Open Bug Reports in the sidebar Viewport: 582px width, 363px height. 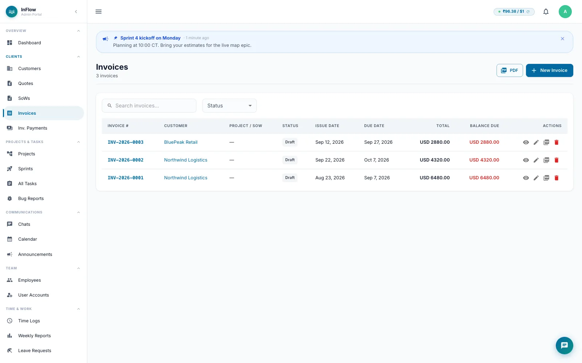pos(43,199)
